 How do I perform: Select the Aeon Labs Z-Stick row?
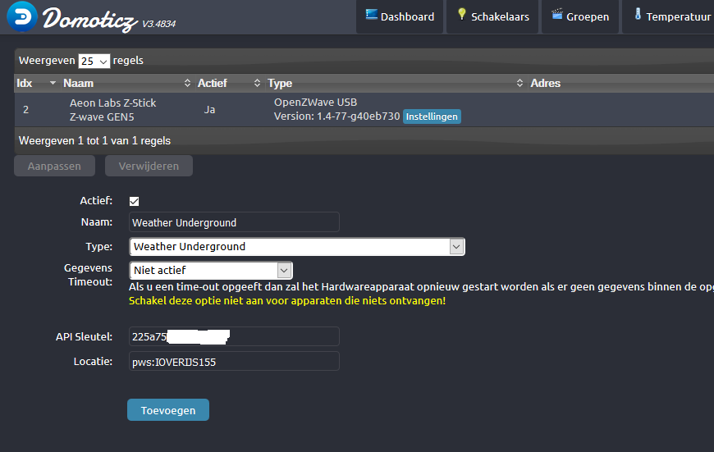tap(364, 110)
